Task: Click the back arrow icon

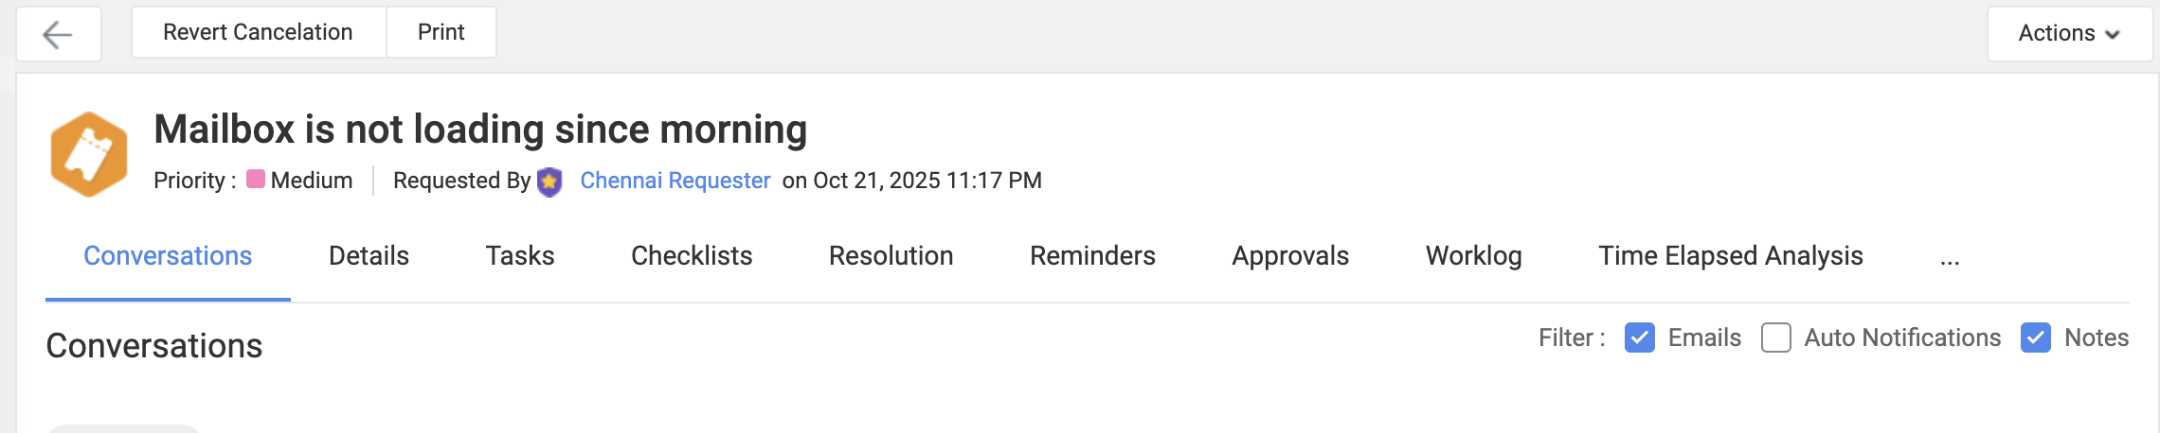Action: click(58, 35)
